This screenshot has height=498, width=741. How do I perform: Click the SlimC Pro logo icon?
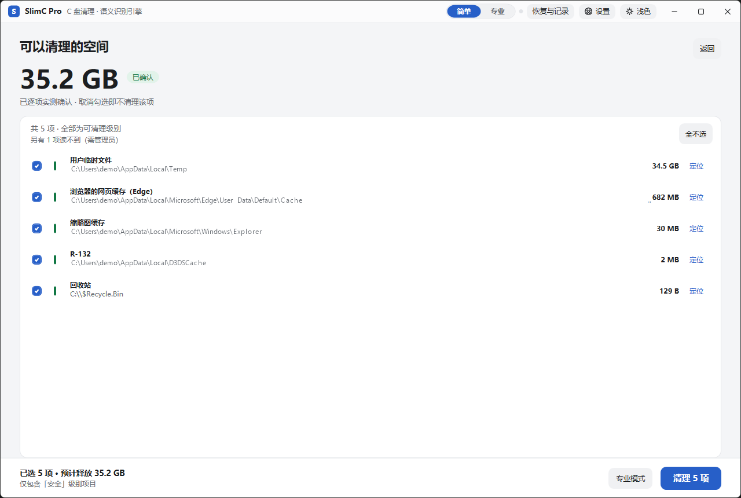[x=14, y=12]
